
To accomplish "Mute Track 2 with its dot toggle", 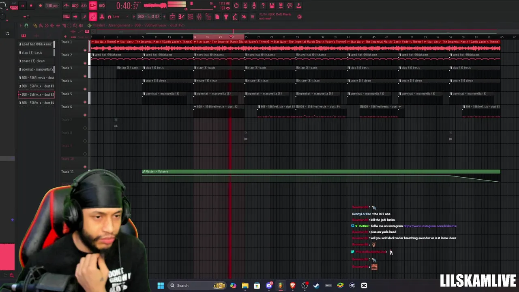I will click(85, 63).
